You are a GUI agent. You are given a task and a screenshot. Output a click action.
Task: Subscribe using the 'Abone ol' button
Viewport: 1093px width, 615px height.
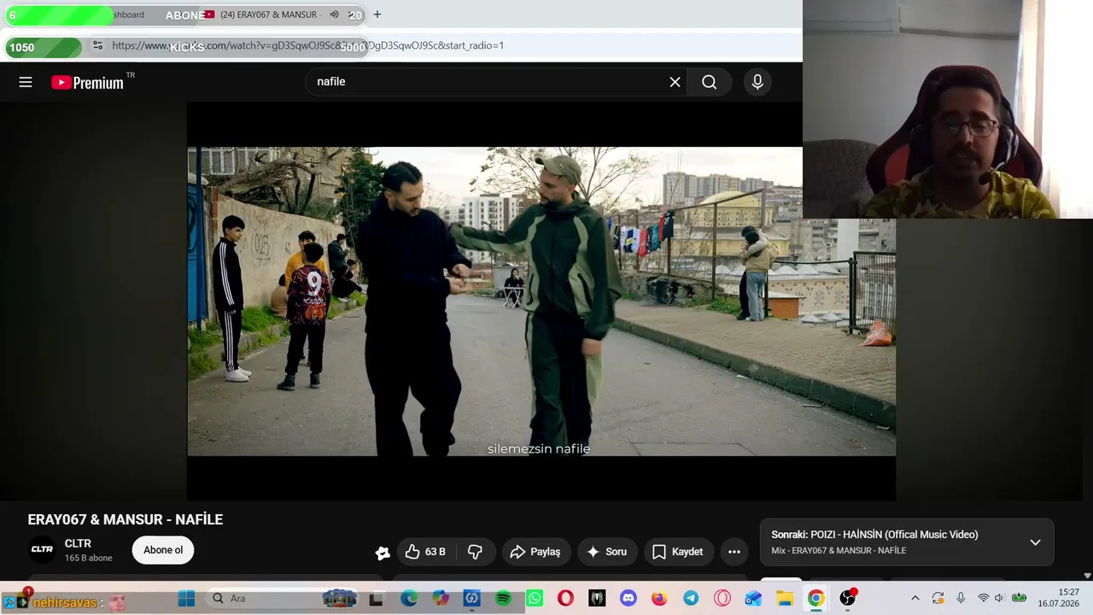point(163,550)
